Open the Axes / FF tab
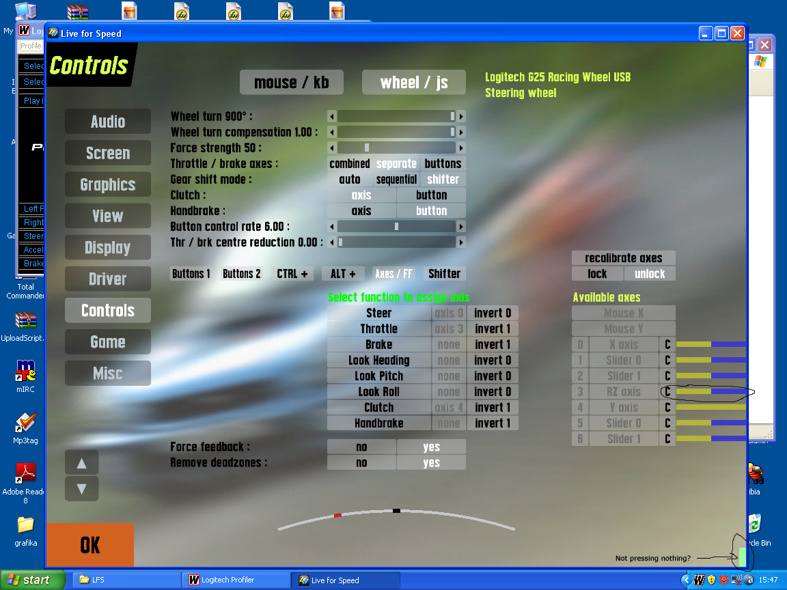 click(x=394, y=274)
